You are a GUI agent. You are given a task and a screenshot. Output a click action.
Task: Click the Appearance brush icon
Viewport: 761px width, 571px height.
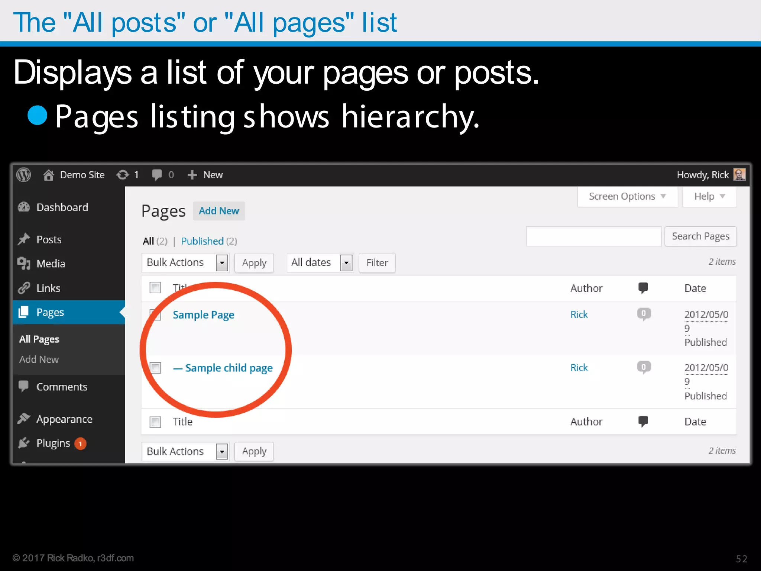click(24, 419)
